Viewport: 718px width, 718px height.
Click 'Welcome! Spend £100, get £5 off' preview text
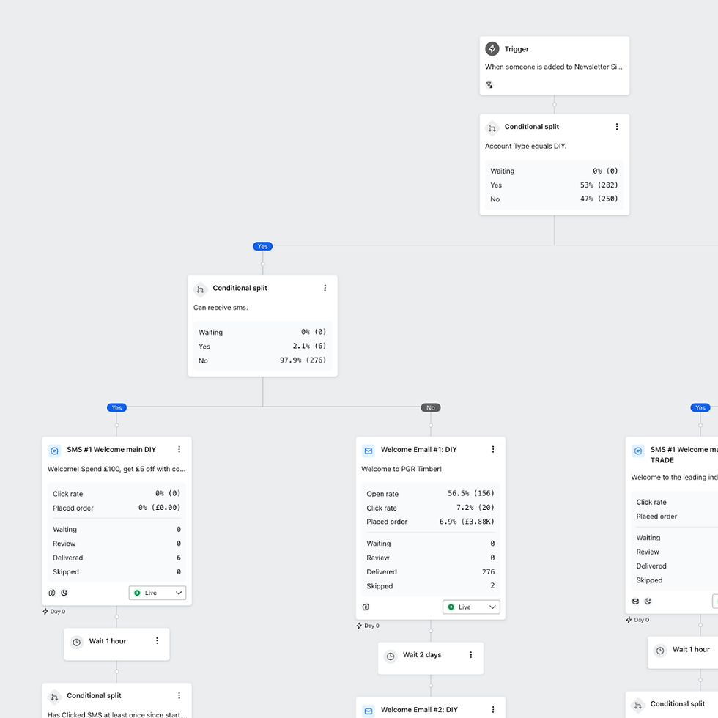point(116,470)
